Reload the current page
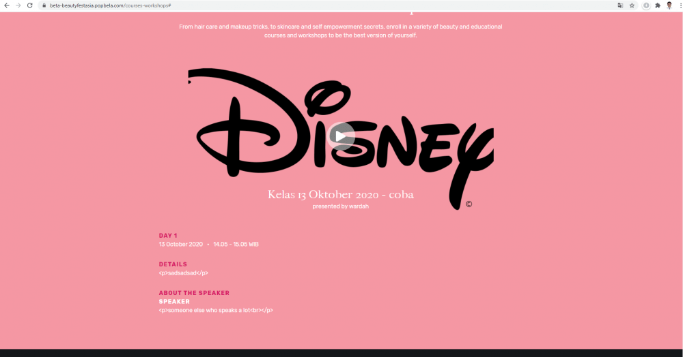Image resolution: width=683 pixels, height=357 pixels. (29, 5)
